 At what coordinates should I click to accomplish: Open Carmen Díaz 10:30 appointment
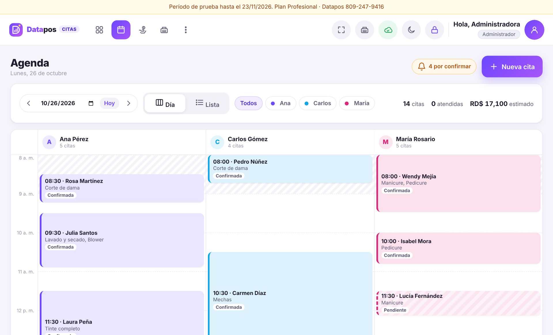[x=290, y=294]
